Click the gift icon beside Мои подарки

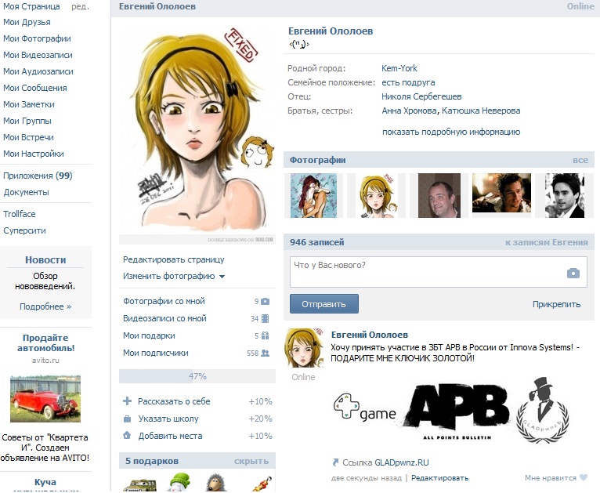click(266, 335)
